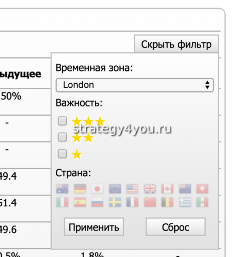244x257 pixels.
Task: Click the Скрыть фильтр button
Action: coord(176,44)
